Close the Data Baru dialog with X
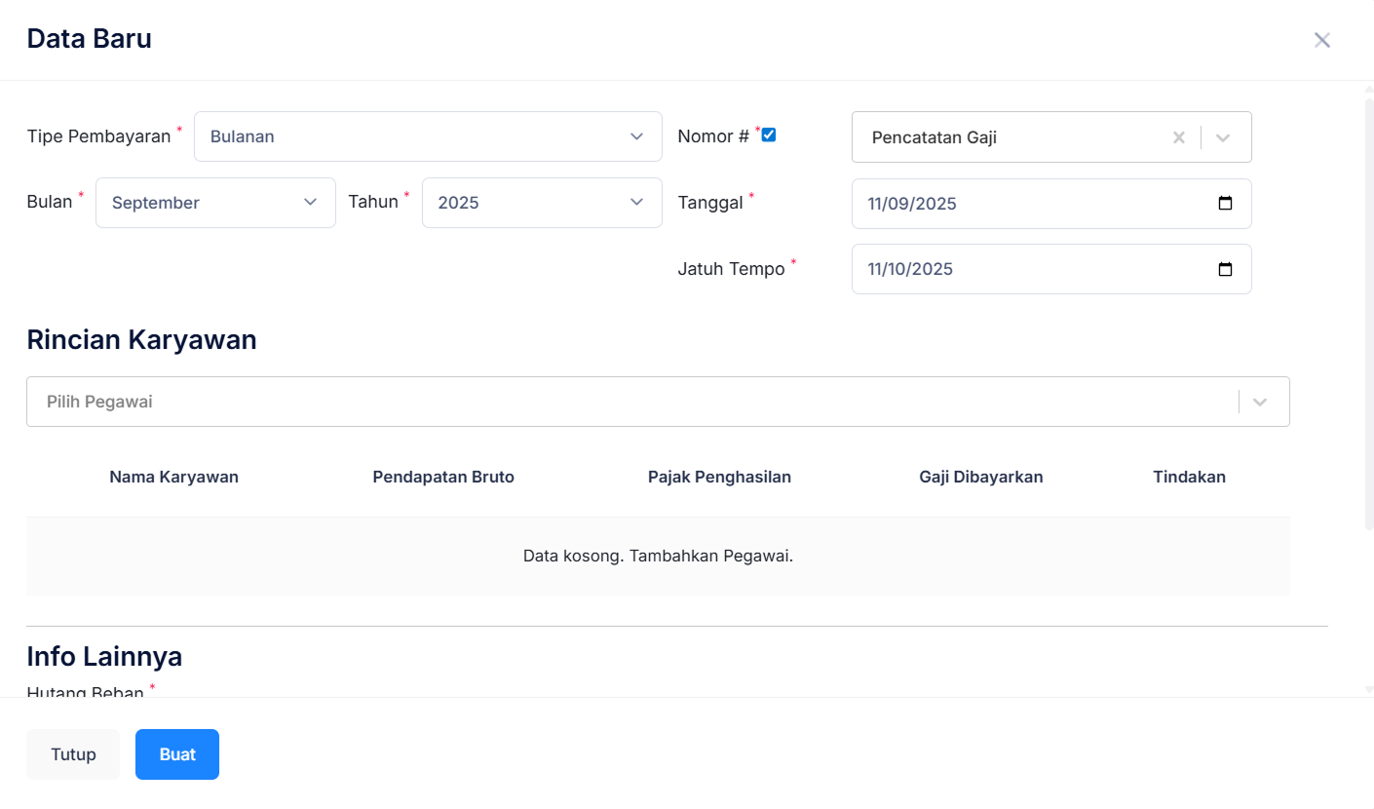The width and height of the screenshot is (1374, 809). (x=1321, y=40)
